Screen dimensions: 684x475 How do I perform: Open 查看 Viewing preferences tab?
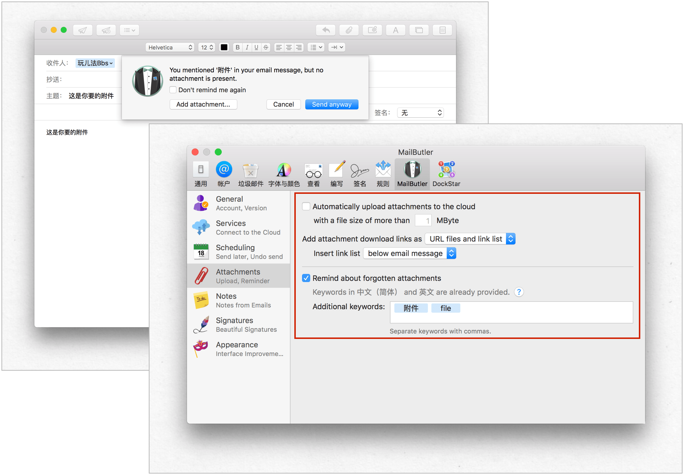coord(313,174)
